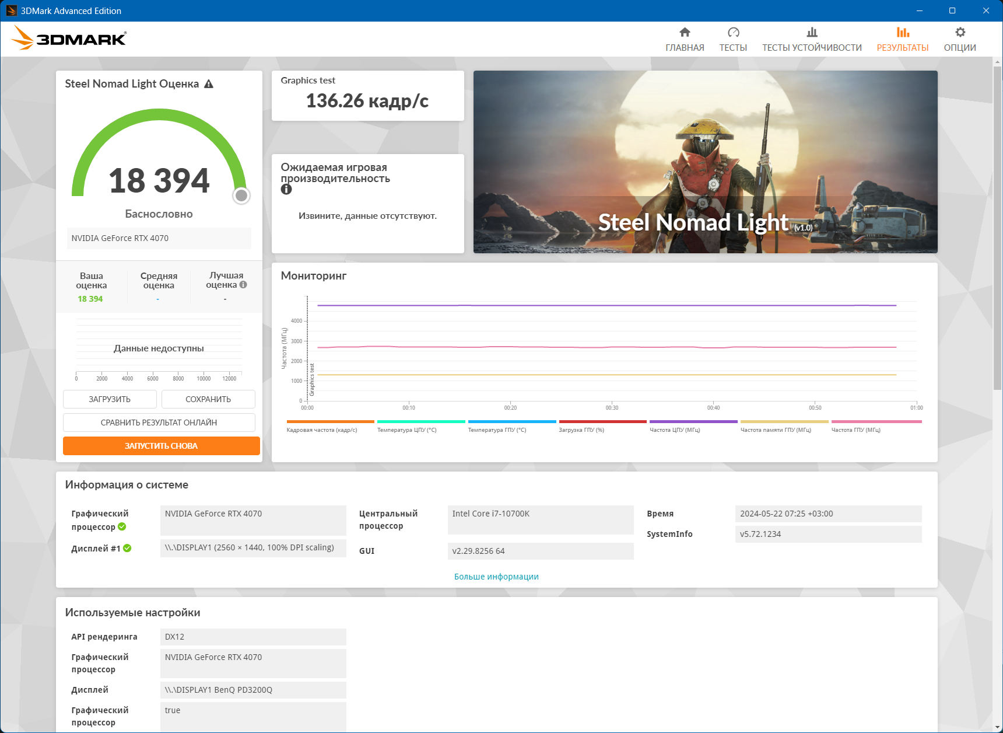Click the Steel Nomad Light artwork image
This screenshot has width=1003, height=733.
(x=706, y=162)
